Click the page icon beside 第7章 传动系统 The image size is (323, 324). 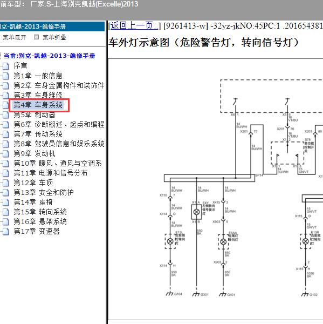coord(6,134)
